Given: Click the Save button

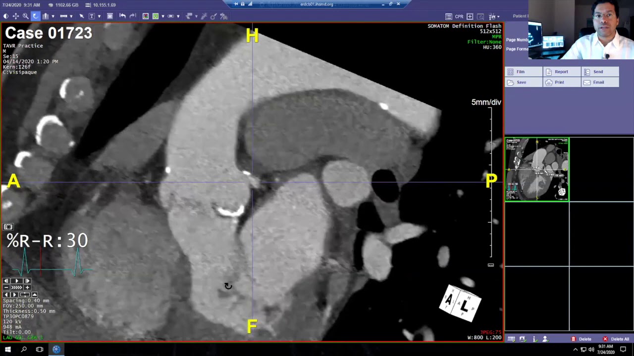Looking at the screenshot, I should (524, 82).
